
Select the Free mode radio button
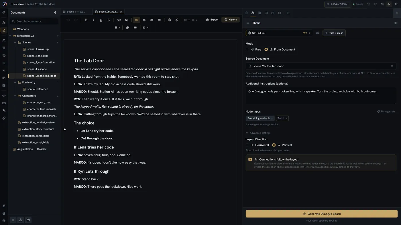click(x=247, y=49)
